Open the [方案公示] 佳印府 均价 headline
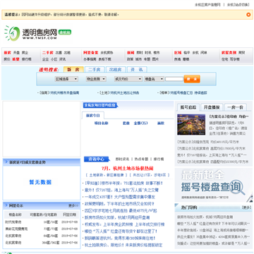 pyautogui.click(x=229, y=116)
